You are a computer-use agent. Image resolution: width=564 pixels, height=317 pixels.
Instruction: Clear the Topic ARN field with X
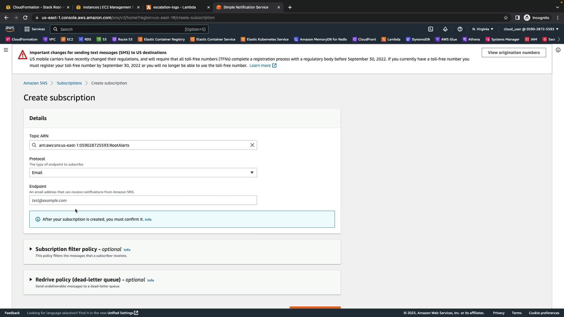(x=252, y=145)
